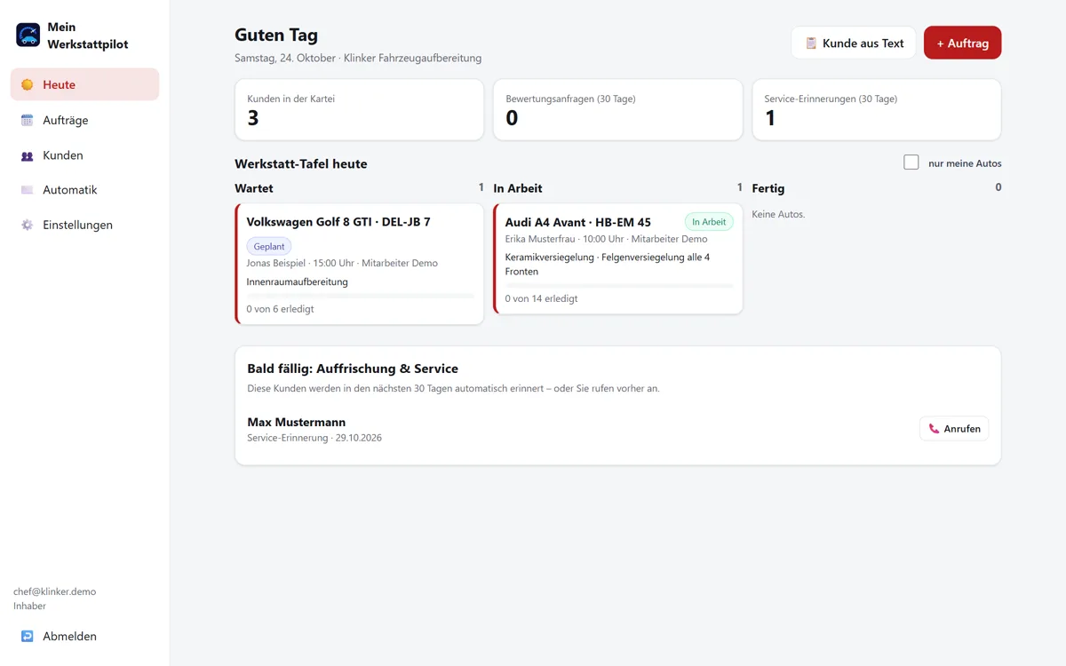The height and width of the screenshot is (666, 1066).
Task: Click the phone icon in Anrufen button
Action: tap(934, 429)
